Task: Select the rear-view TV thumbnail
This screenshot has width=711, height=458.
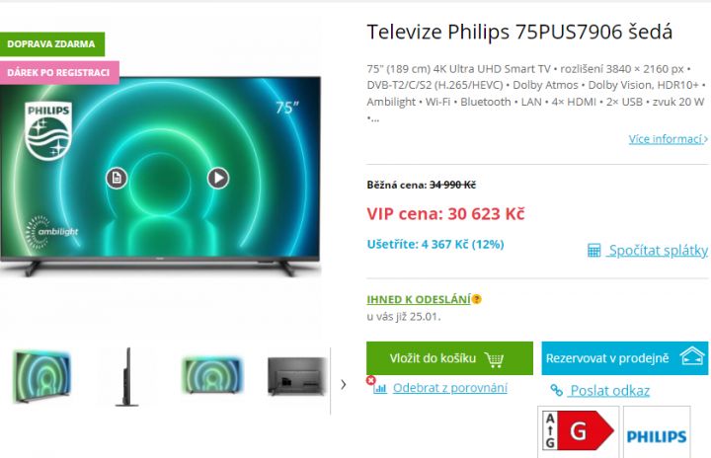Action: 297,377
